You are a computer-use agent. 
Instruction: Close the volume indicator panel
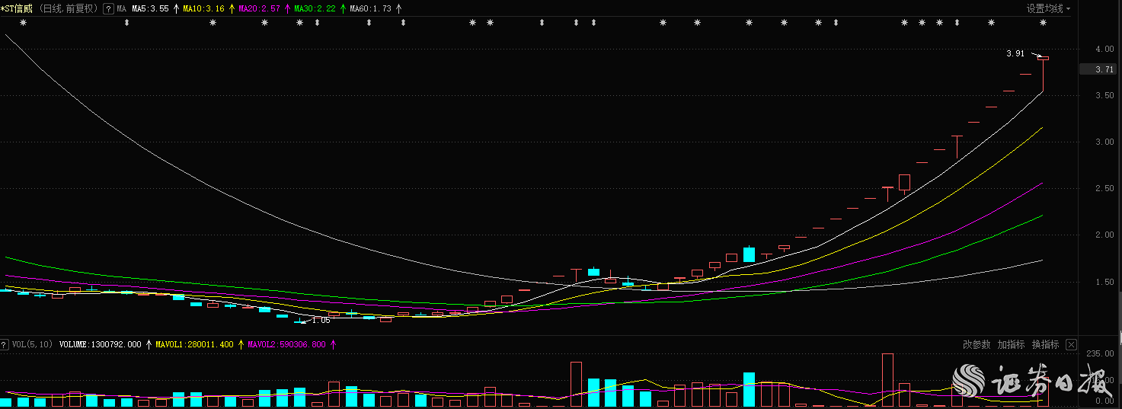tap(1071, 345)
